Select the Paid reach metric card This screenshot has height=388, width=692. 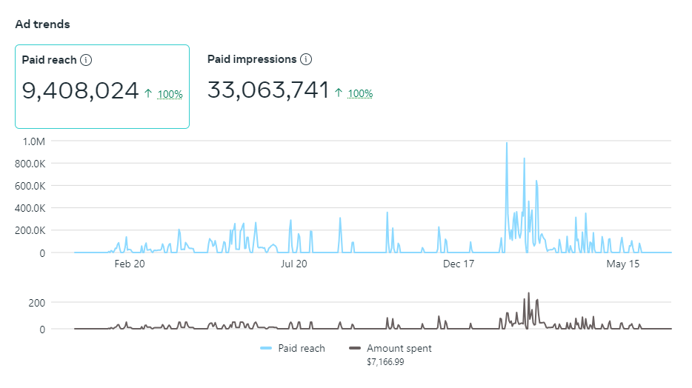click(102, 87)
